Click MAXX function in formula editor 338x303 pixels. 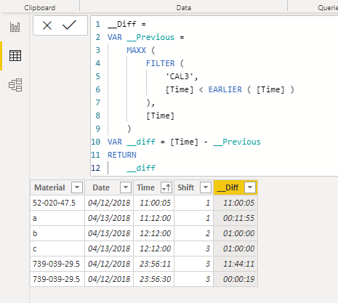(x=137, y=50)
